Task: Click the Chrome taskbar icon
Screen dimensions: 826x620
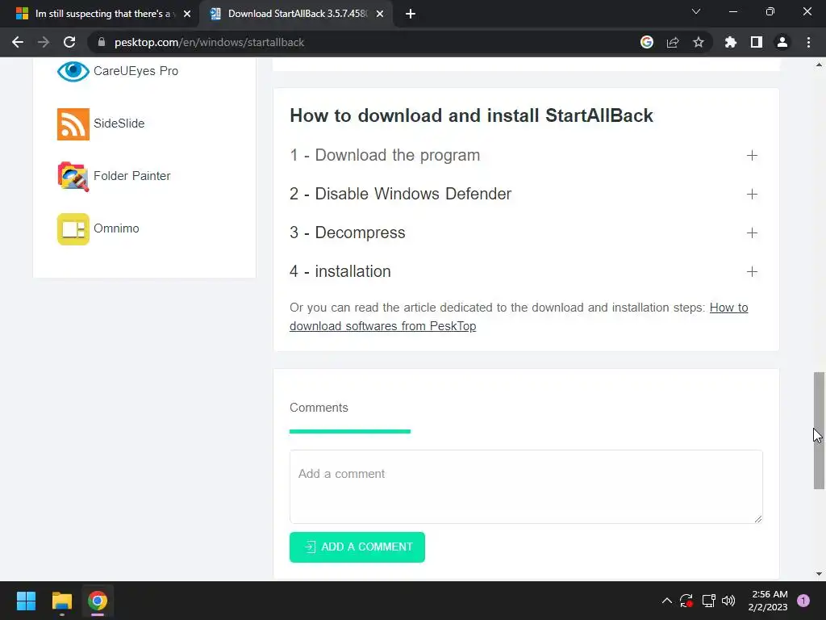Action: pos(98,601)
